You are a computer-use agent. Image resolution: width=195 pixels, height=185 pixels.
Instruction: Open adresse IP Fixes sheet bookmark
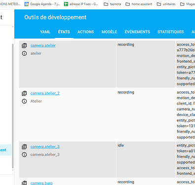81,4
